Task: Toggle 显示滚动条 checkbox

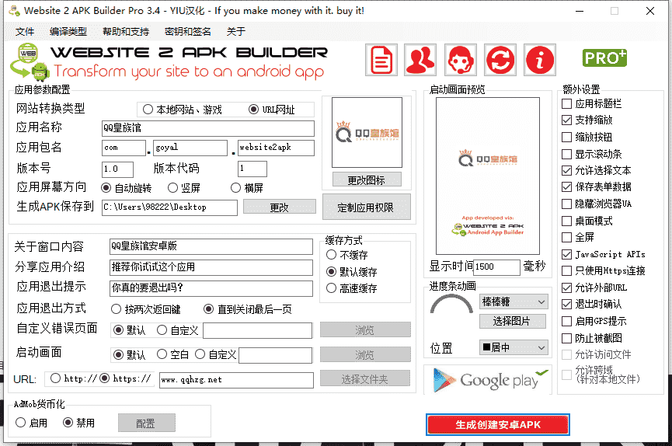Action: 566,154
